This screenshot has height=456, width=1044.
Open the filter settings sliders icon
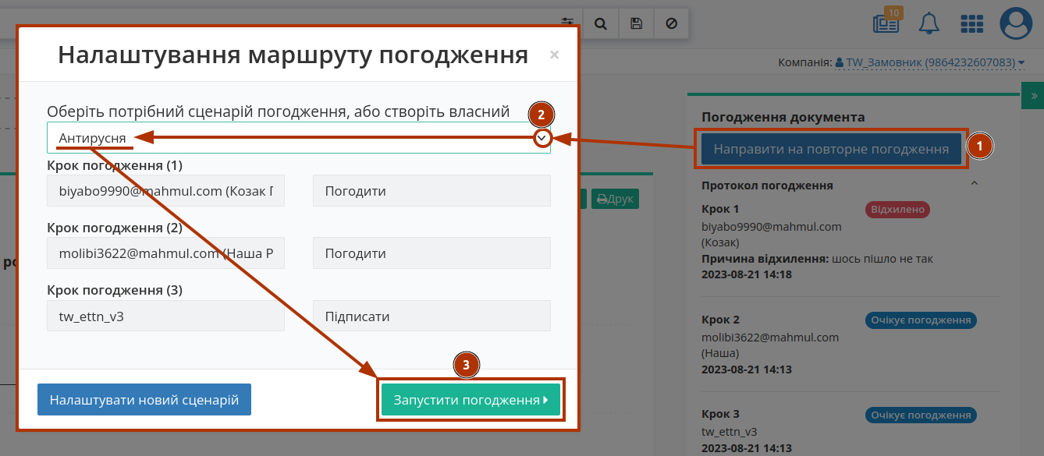pyautogui.click(x=567, y=23)
